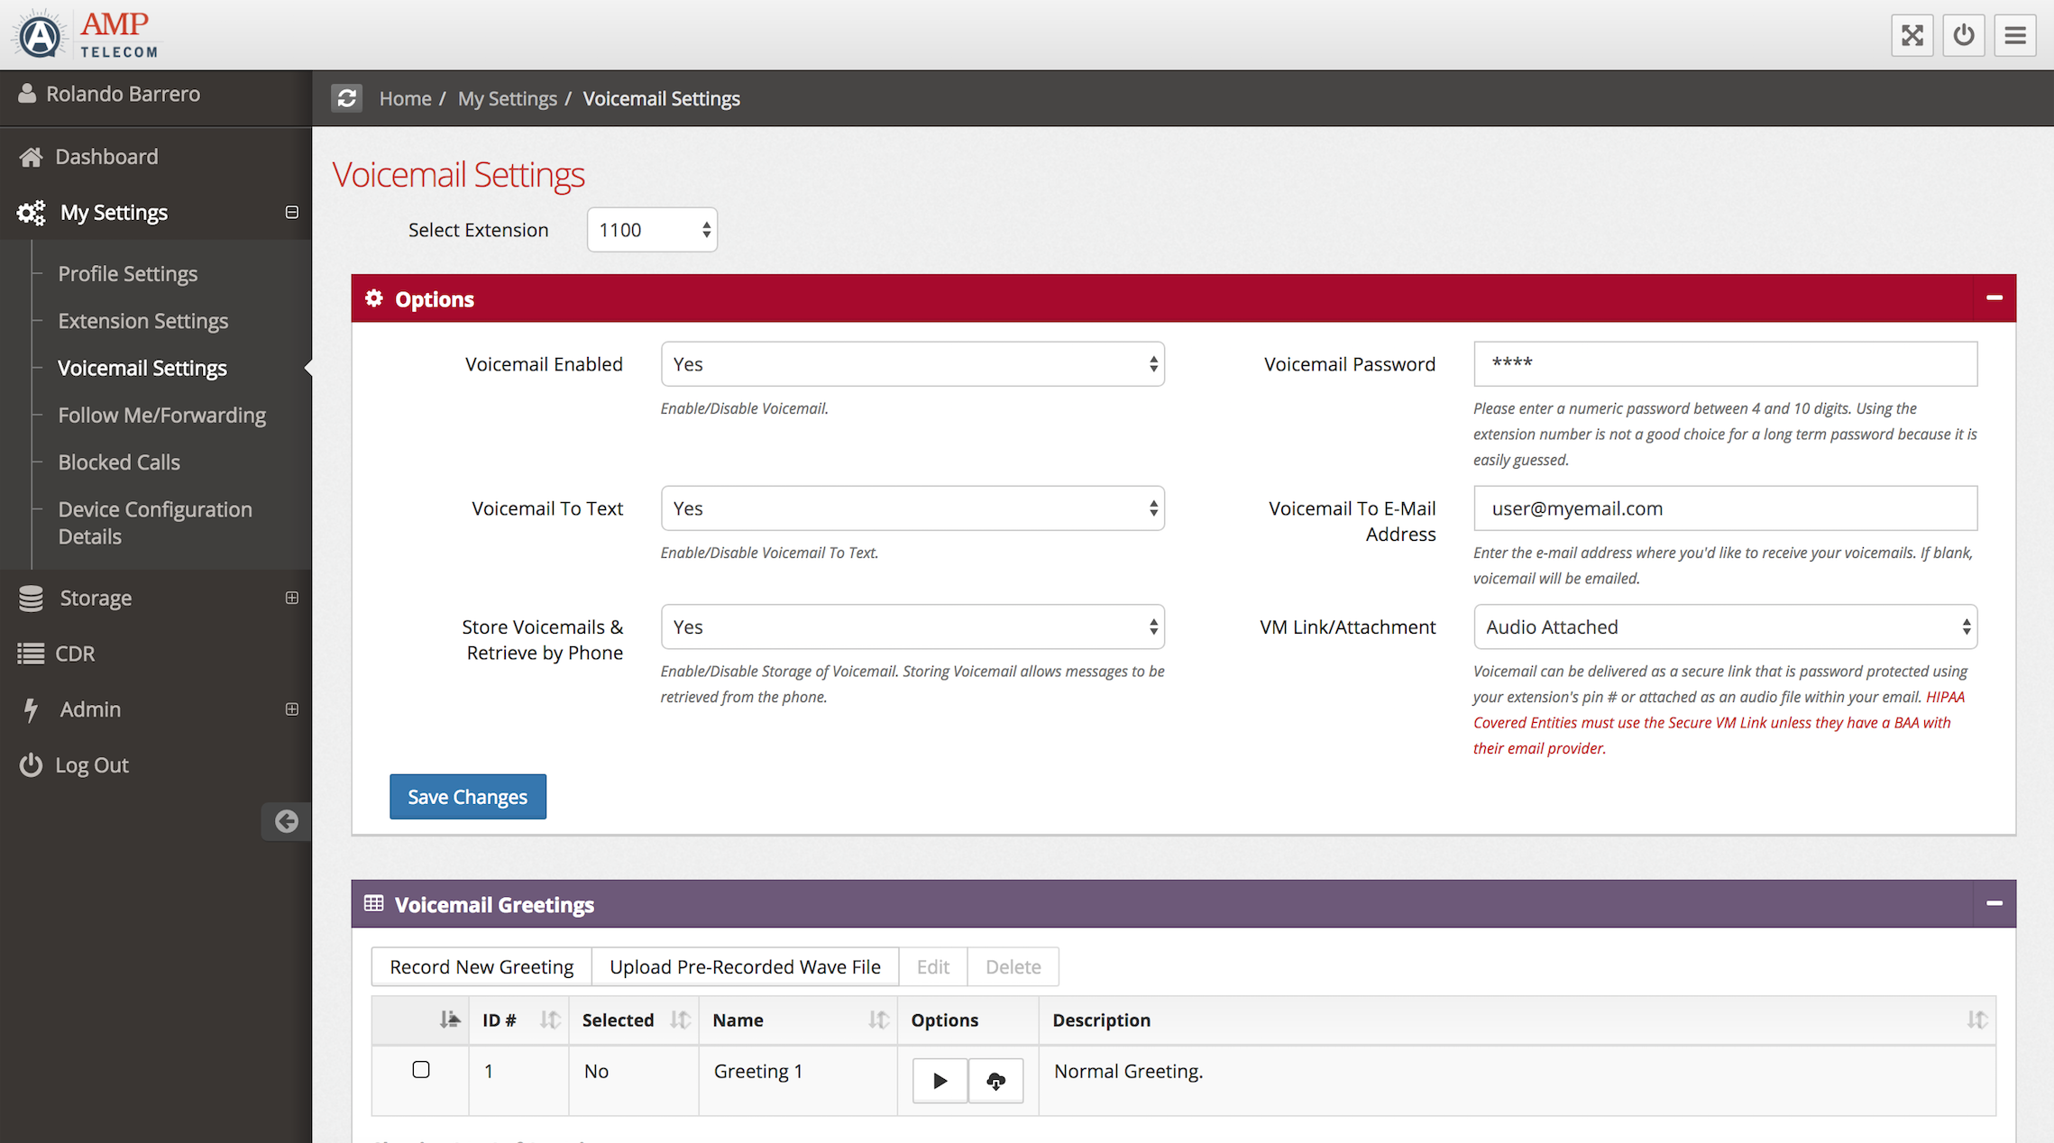The image size is (2054, 1143).
Task: Click the fullscreen expand icon
Action: click(x=1912, y=35)
